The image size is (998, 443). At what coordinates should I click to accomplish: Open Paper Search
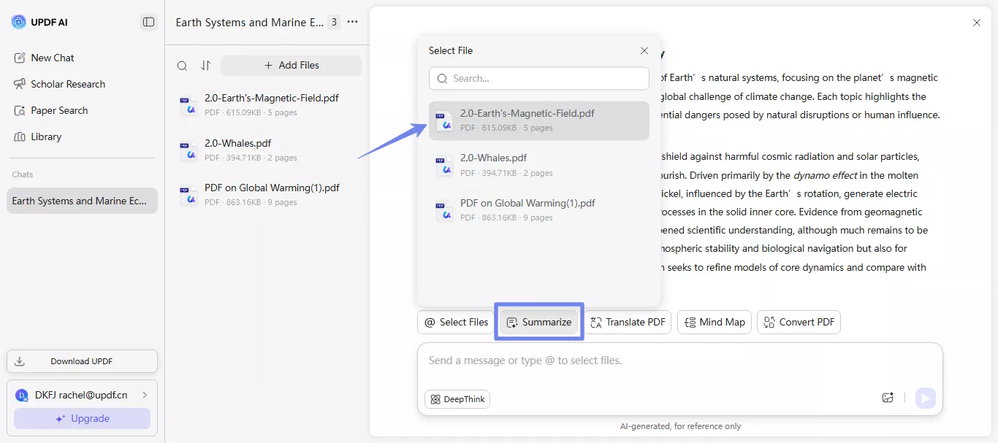pos(59,110)
